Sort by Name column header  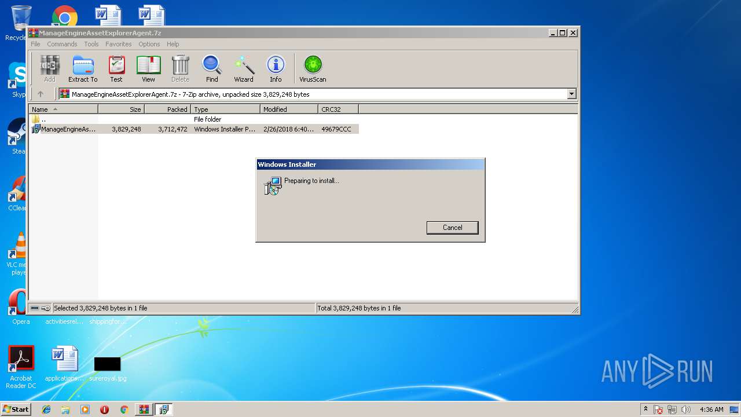pyautogui.click(x=63, y=109)
